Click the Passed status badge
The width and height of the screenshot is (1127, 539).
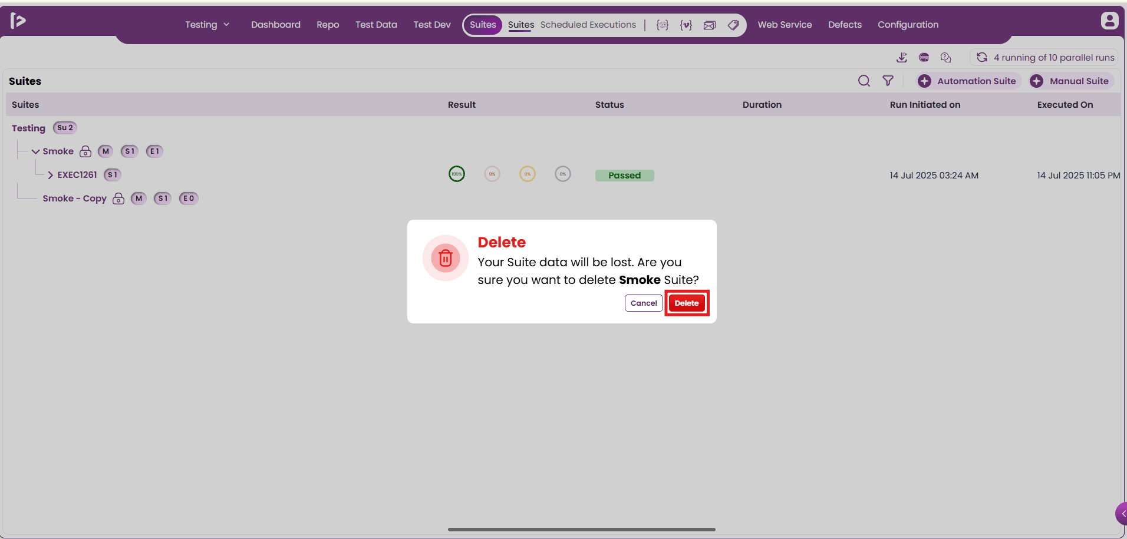(x=624, y=176)
